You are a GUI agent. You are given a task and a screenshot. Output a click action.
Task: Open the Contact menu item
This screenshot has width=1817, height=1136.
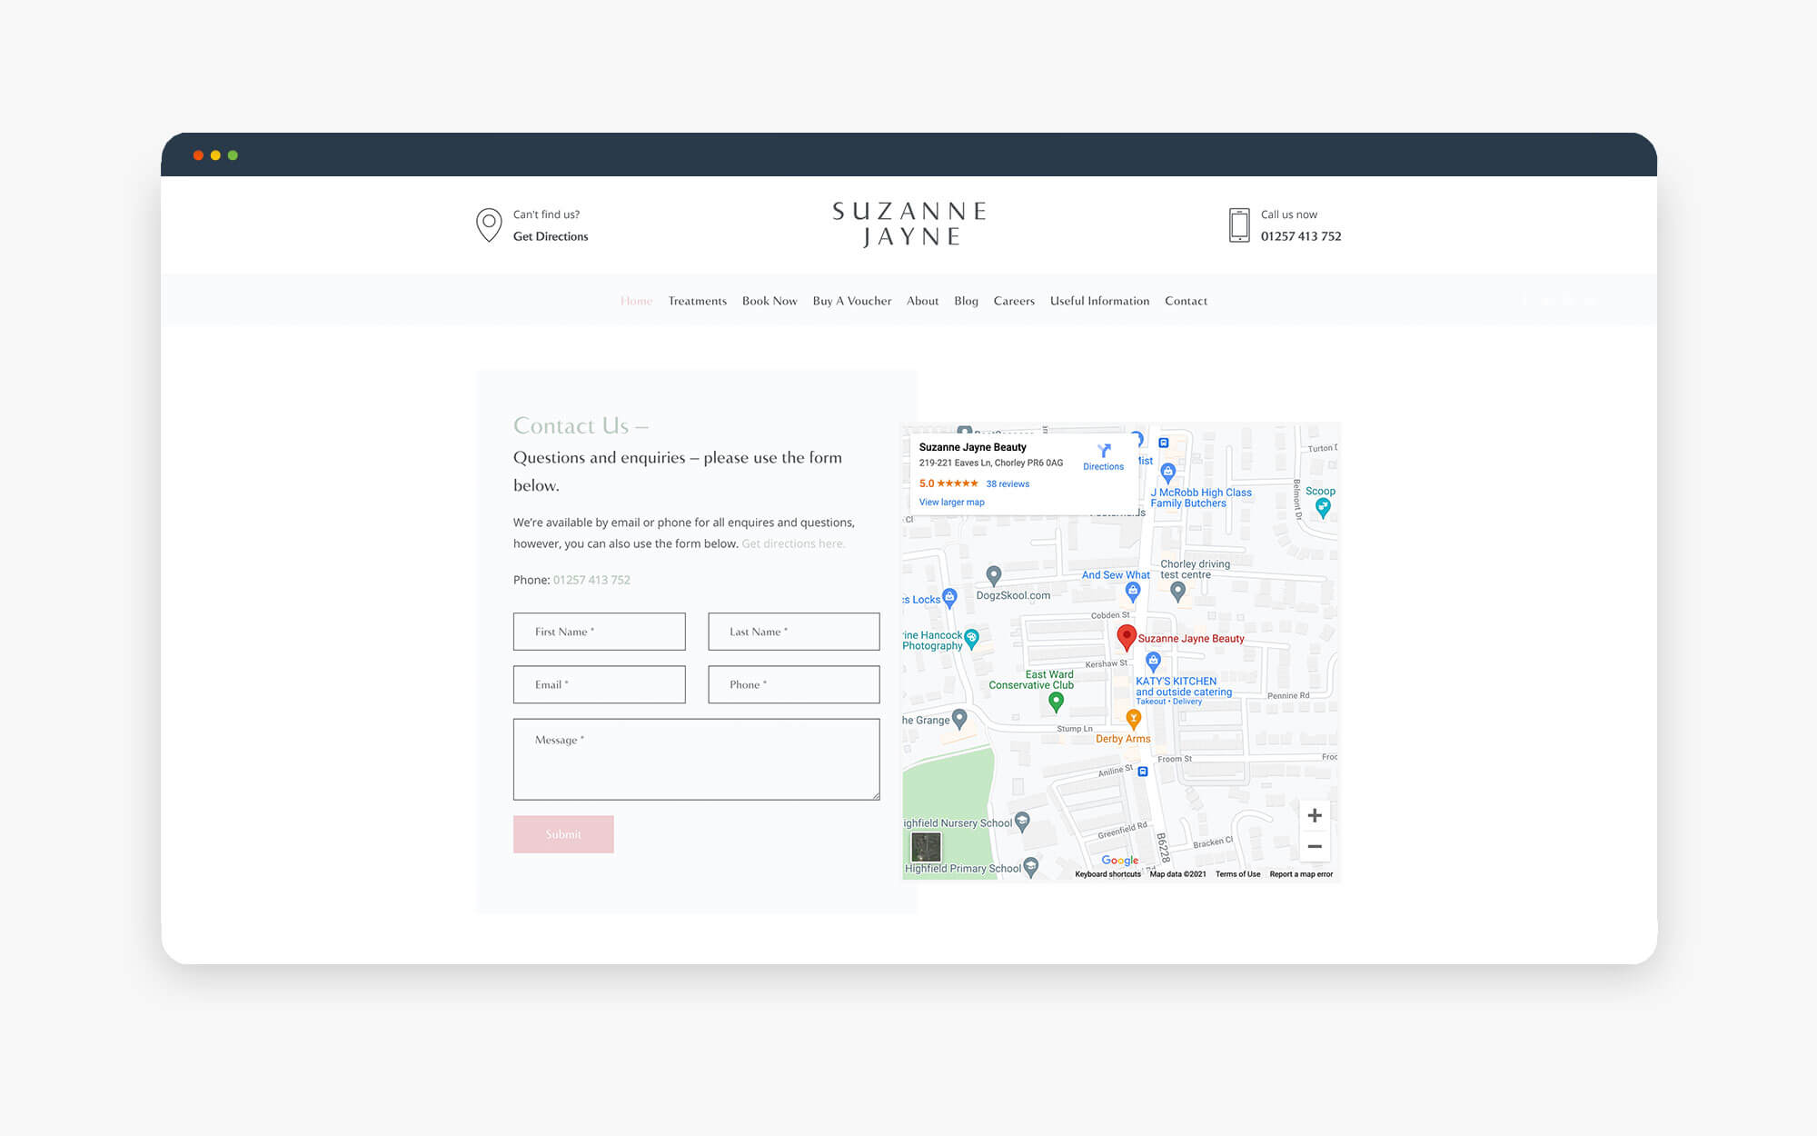[x=1186, y=301]
